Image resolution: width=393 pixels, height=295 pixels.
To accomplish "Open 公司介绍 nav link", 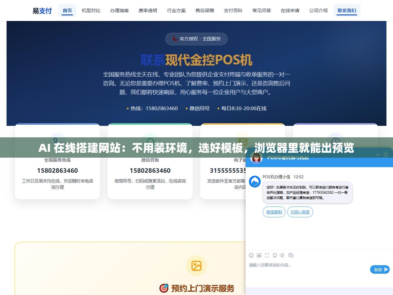I will pyautogui.click(x=319, y=10).
